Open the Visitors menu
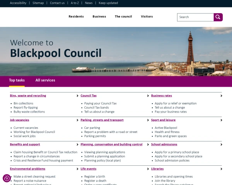Screen dimensions: 232x185 (x=147, y=17)
